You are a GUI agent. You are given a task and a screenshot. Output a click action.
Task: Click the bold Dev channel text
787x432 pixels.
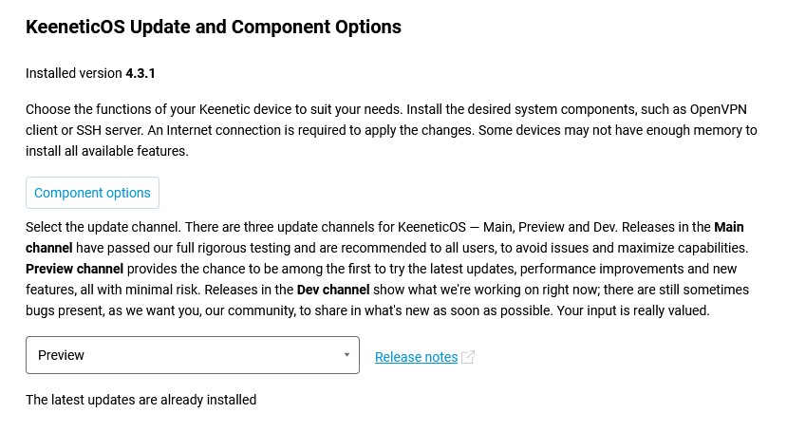[x=333, y=290]
